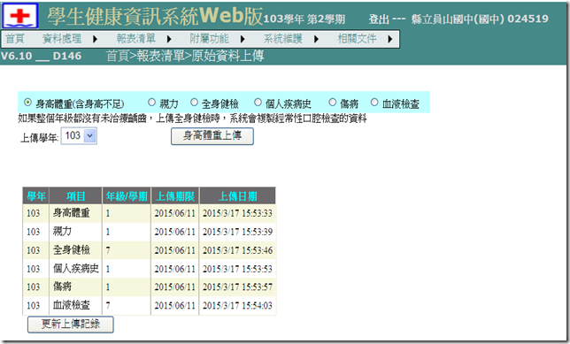Click the 學年 column header

pos(36,196)
